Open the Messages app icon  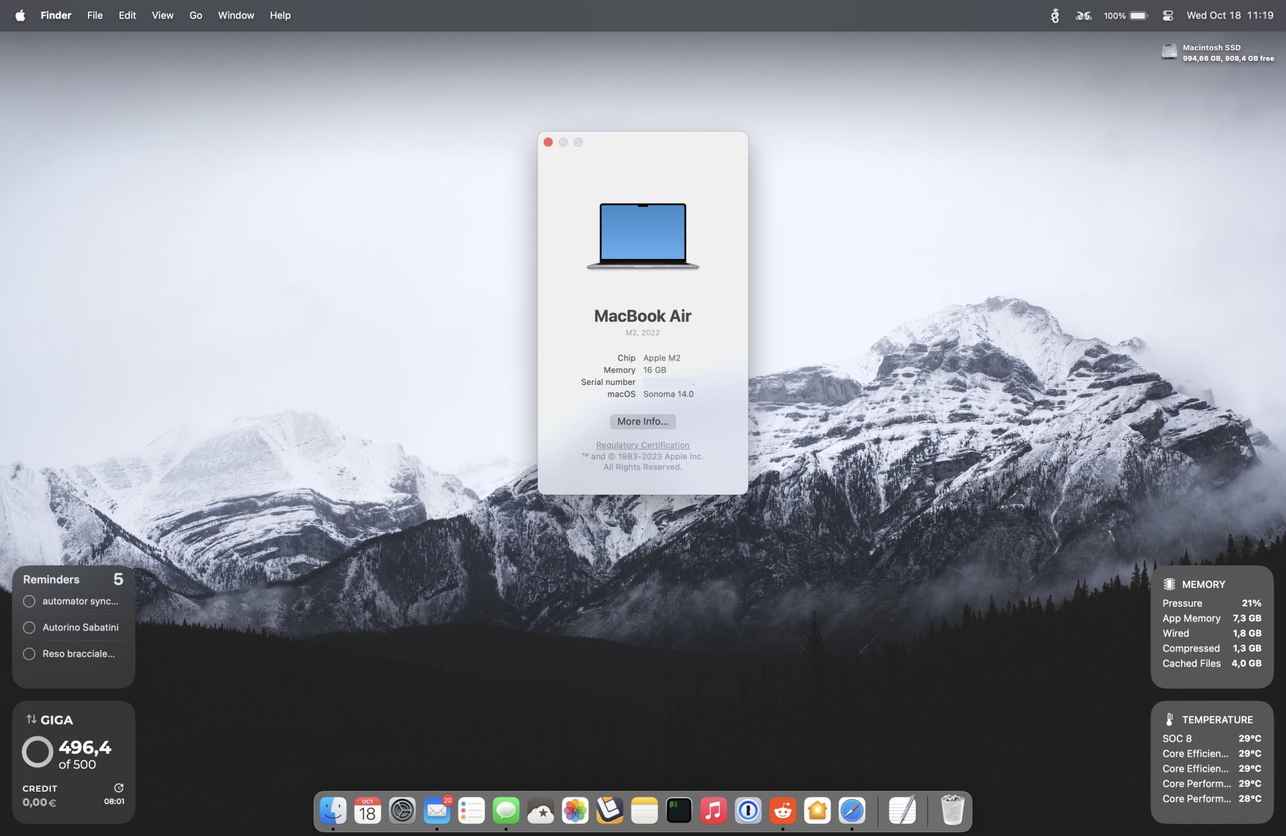(506, 811)
